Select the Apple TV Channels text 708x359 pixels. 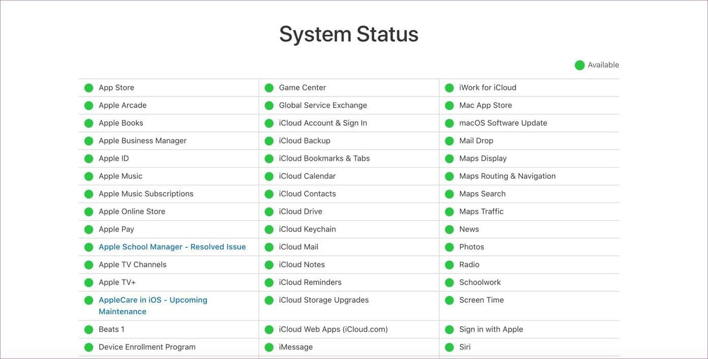(x=132, y=265)
